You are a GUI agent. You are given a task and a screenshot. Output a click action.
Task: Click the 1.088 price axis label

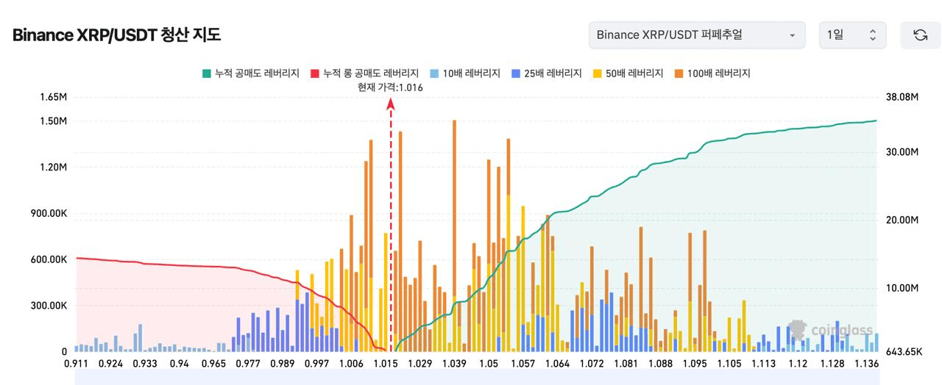pyautogui.click(x=660, y=363)
